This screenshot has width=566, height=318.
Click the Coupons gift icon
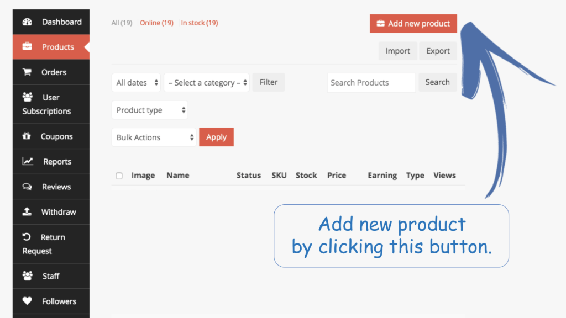coord(27,136)
